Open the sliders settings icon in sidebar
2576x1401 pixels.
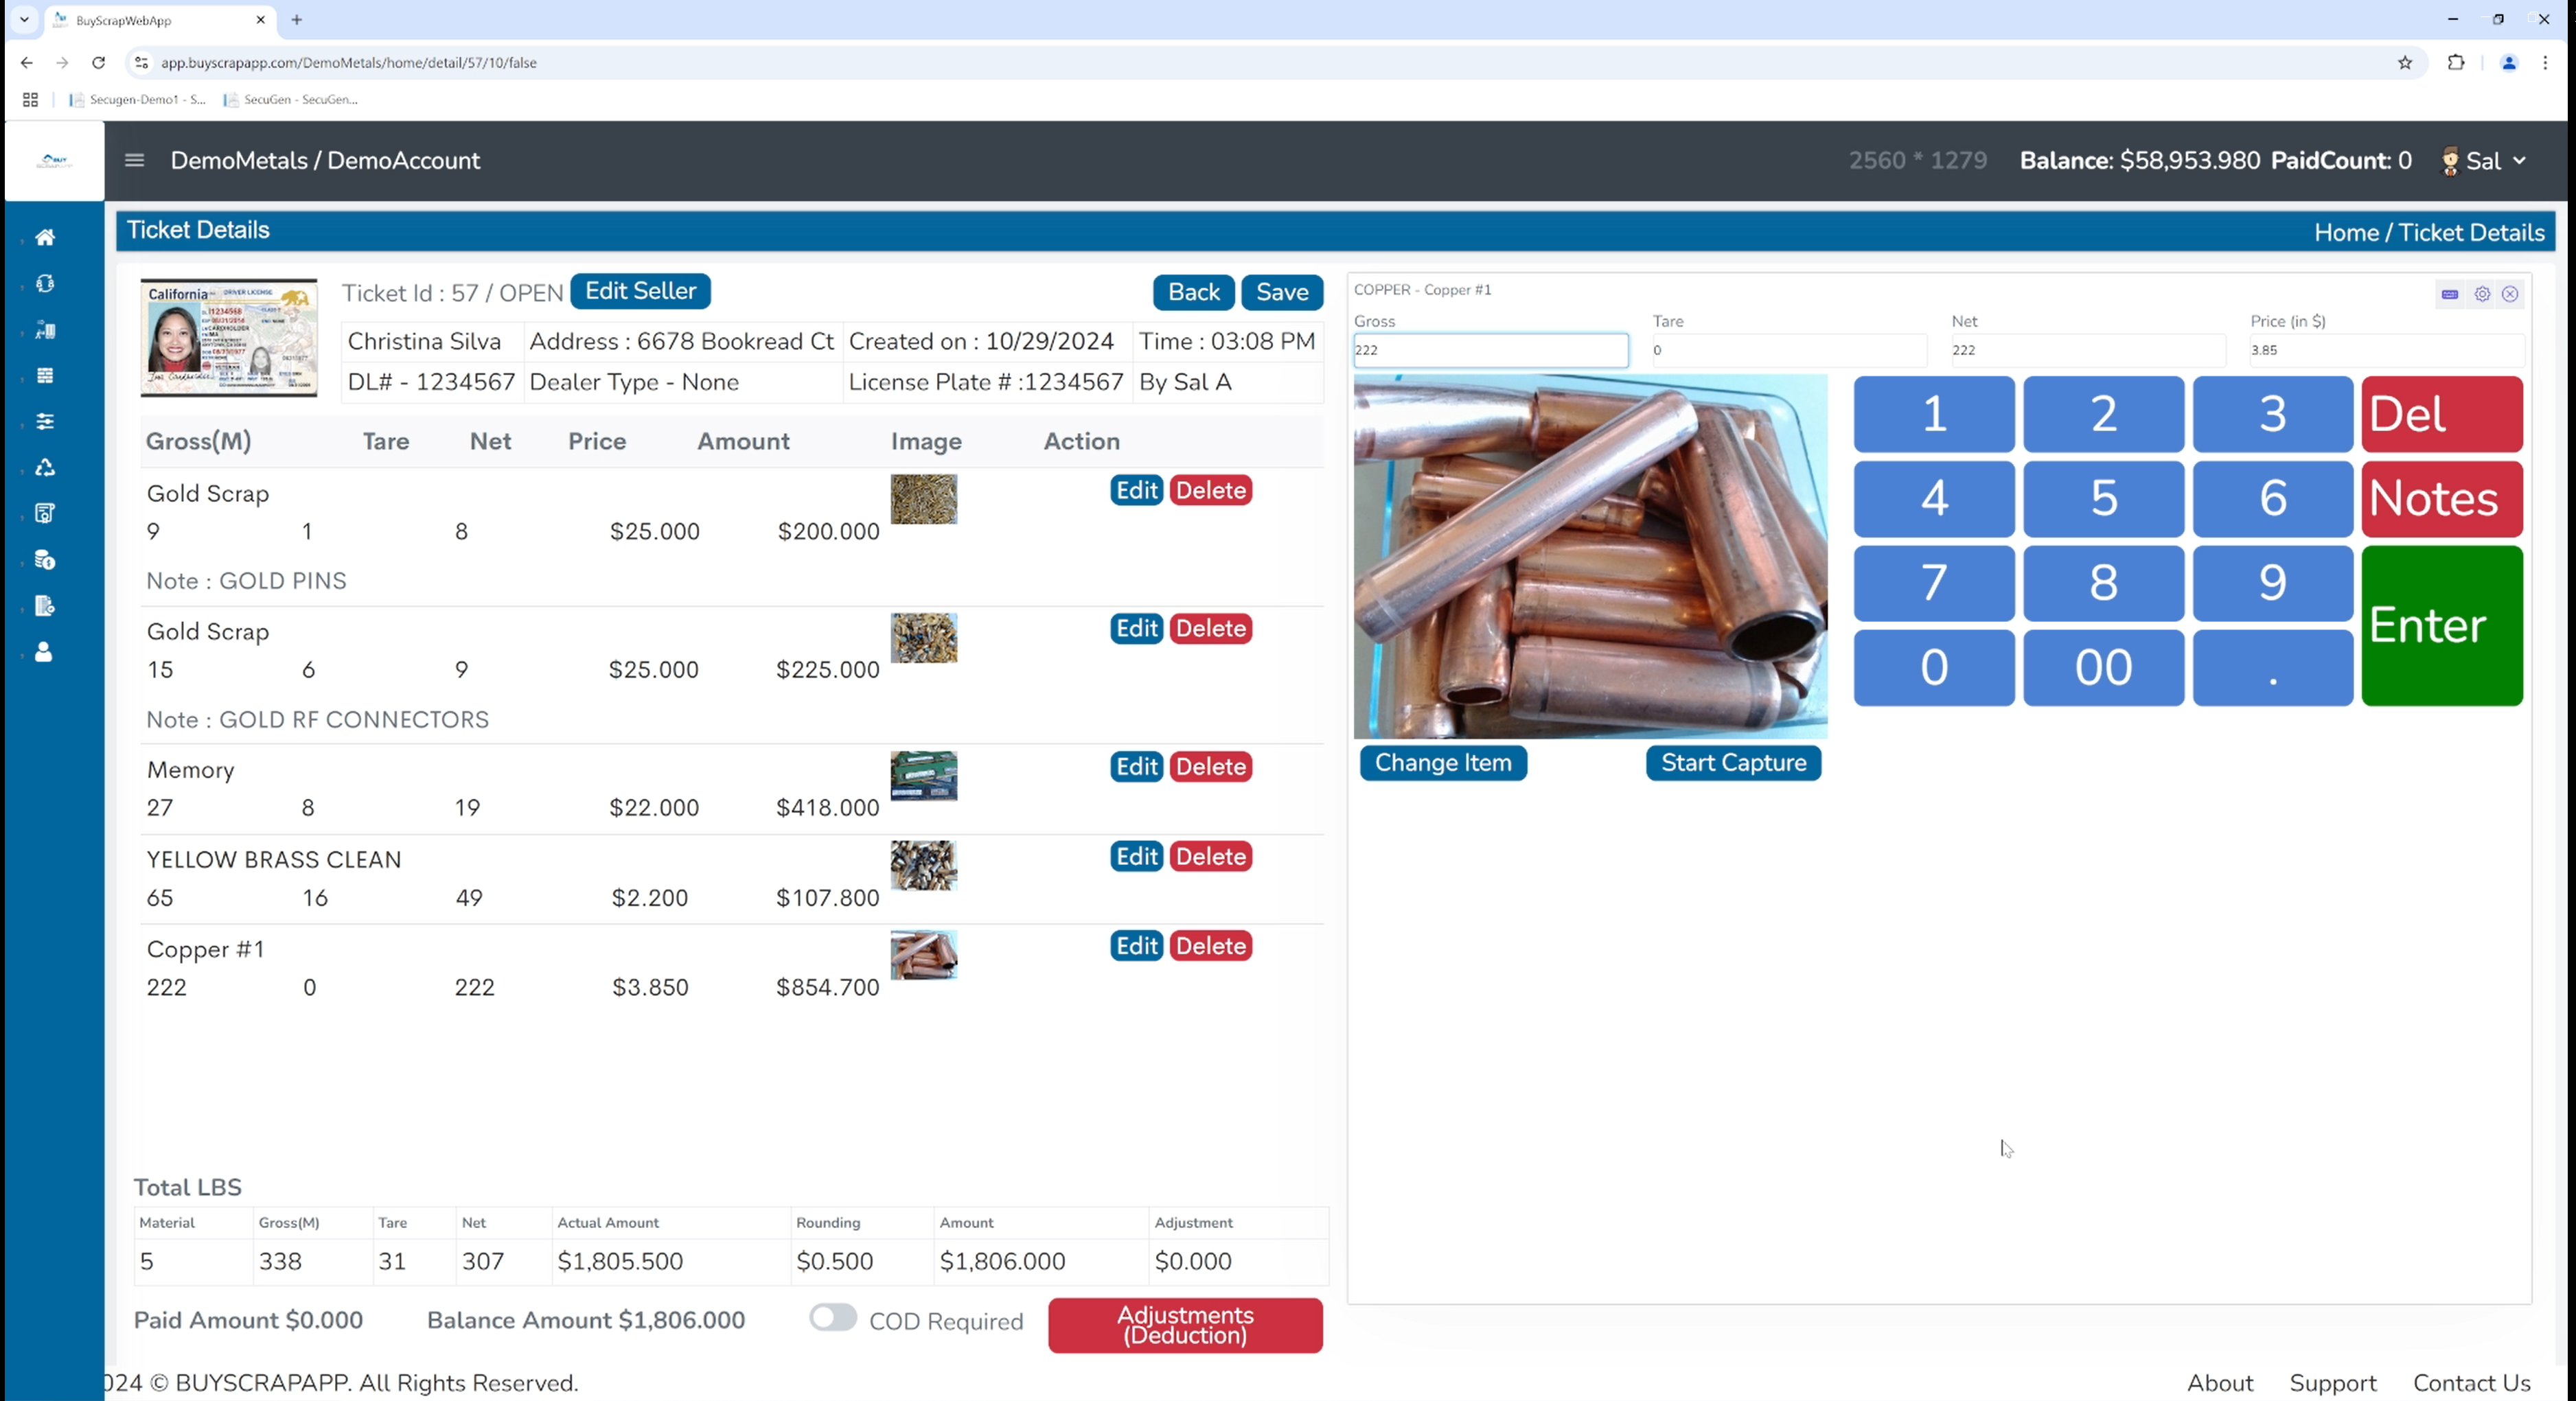coord(45,421)
